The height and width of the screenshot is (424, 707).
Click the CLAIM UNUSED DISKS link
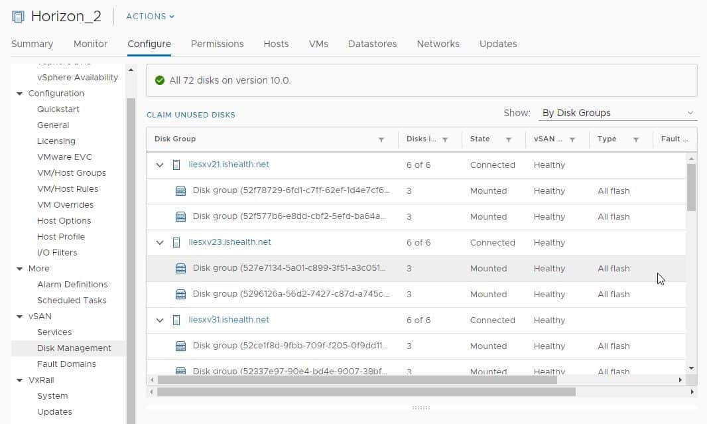click(190, 114)
